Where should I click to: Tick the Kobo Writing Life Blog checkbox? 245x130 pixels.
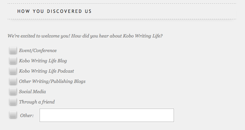[13, 60]
